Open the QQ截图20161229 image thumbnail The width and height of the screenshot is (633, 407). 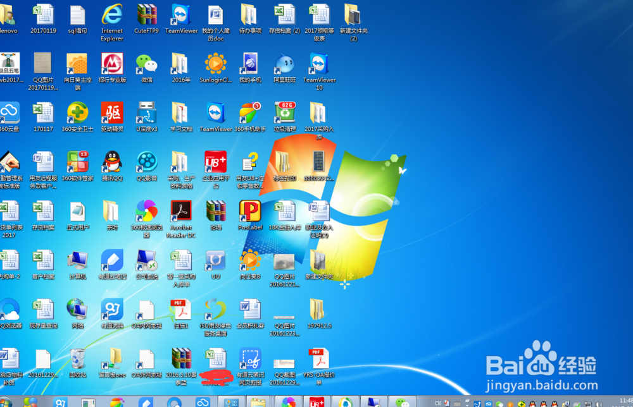pyautogui.click(x=285, y=371)
